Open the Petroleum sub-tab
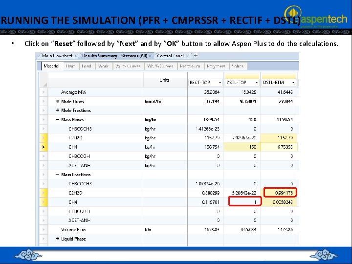 190,66
